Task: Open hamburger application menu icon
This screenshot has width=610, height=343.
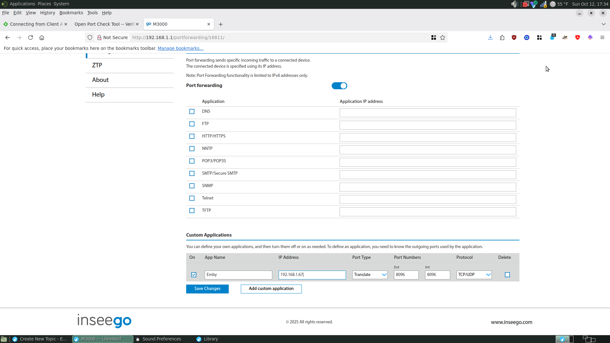Action: [602, 37]
